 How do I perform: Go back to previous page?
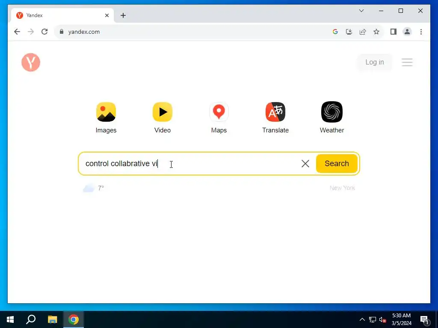point(17,32)
